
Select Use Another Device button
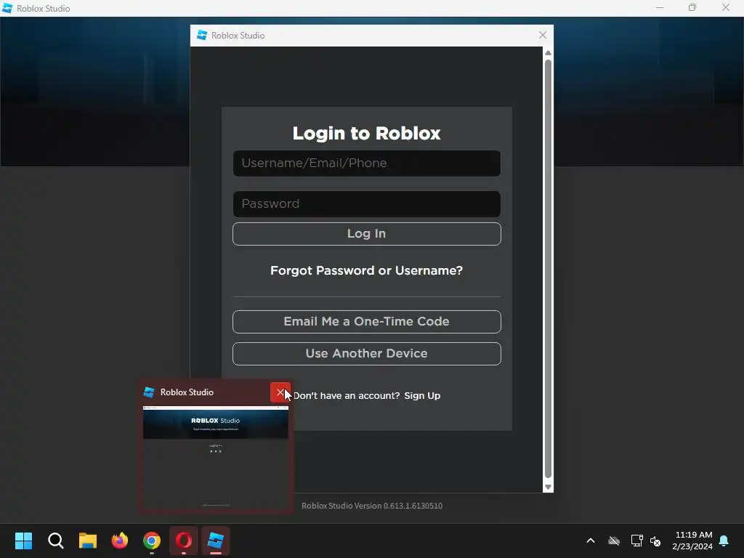(366, 354)
